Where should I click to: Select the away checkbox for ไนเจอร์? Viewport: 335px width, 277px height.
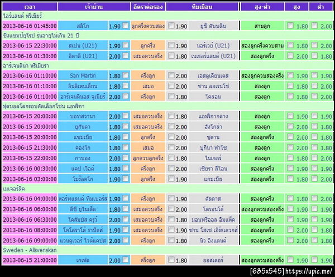(x=171, y=157)
